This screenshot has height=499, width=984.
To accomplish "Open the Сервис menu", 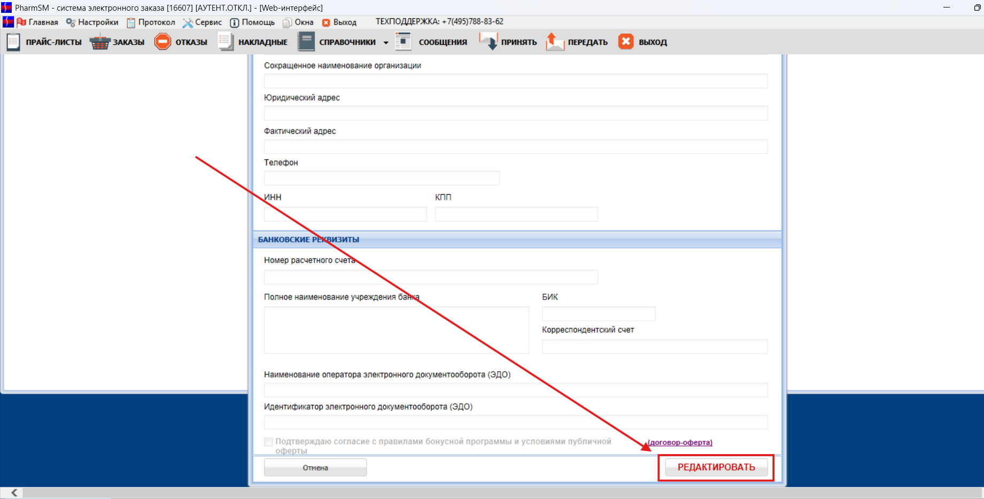I will (x=202, y=22).
